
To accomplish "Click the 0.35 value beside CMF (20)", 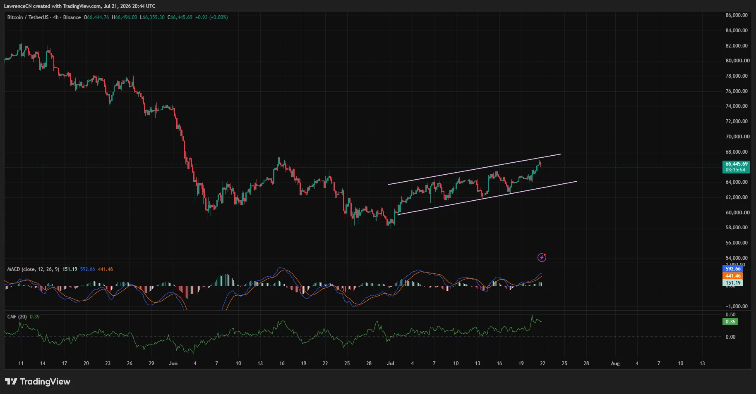I will (x=35, y=317).
